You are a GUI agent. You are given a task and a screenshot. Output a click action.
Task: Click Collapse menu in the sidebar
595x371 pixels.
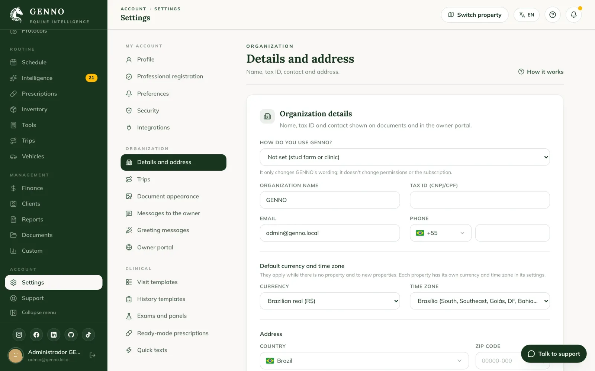(54, 312)
